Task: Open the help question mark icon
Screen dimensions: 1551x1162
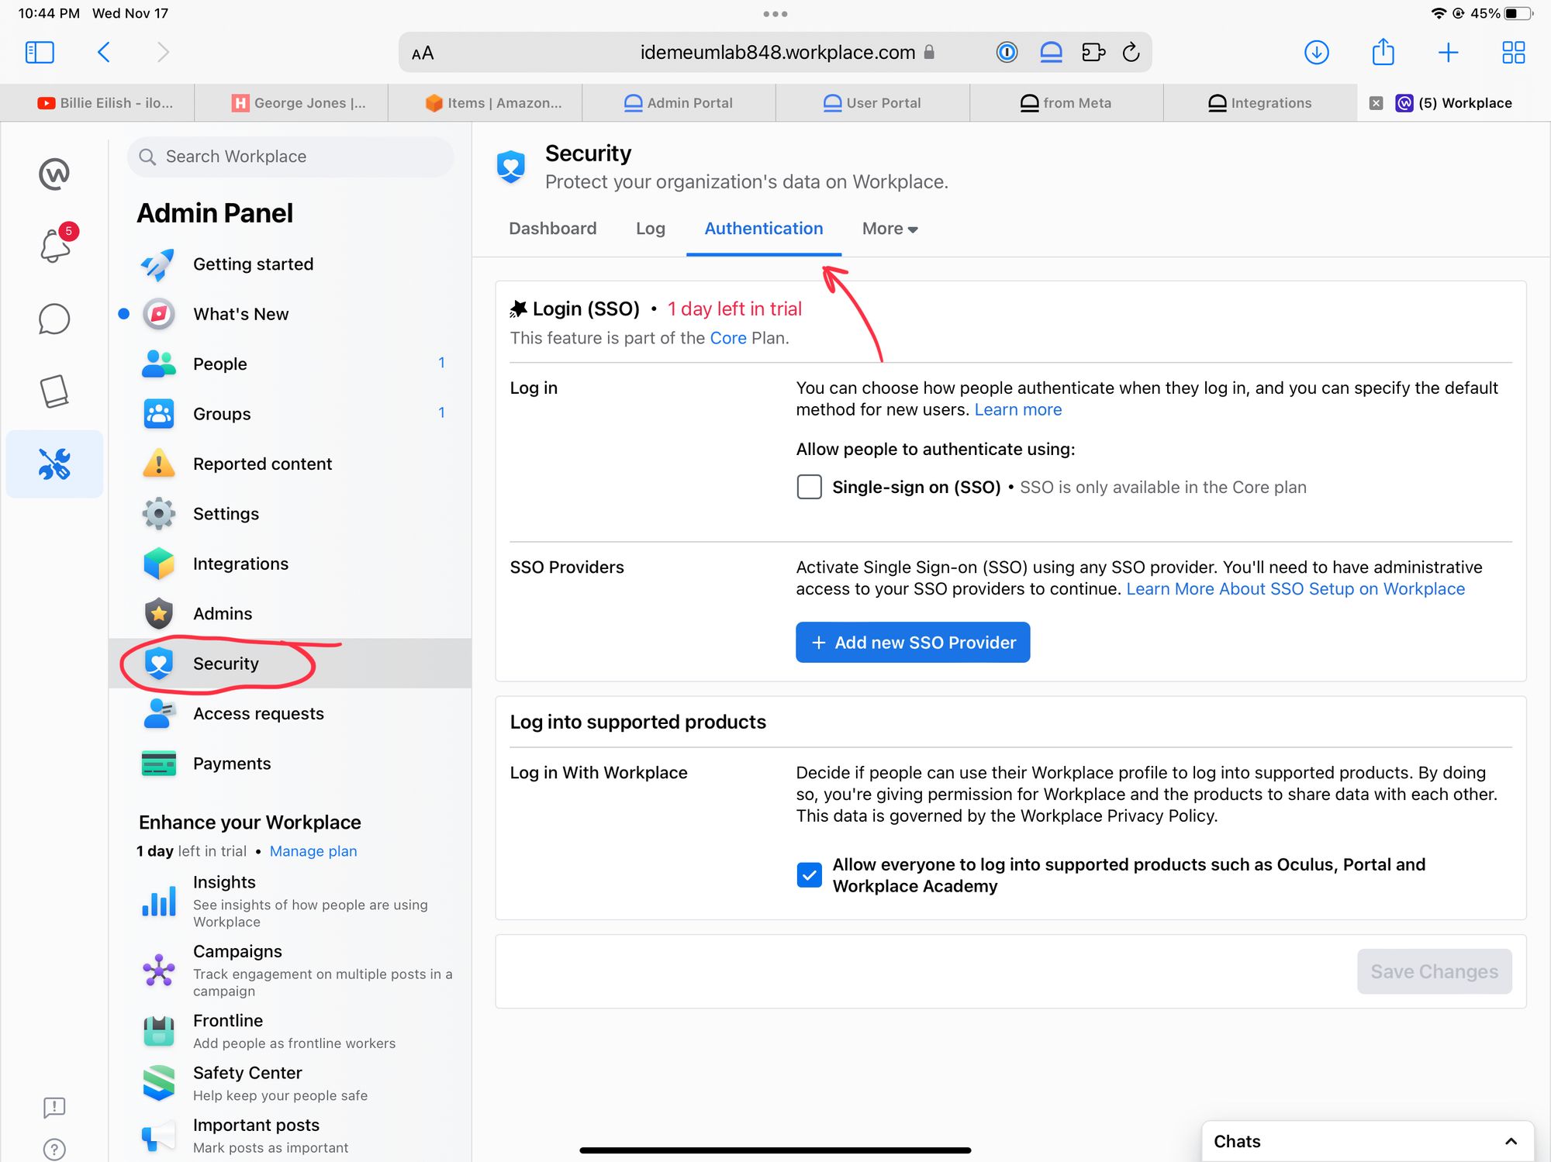Action: point(54,1149)
